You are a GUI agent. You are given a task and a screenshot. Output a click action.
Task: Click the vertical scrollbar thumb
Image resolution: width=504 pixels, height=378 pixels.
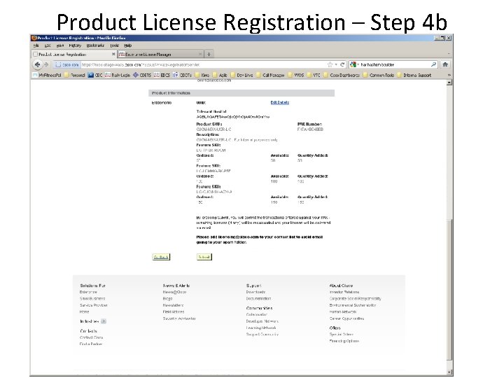tap(449, 289)
